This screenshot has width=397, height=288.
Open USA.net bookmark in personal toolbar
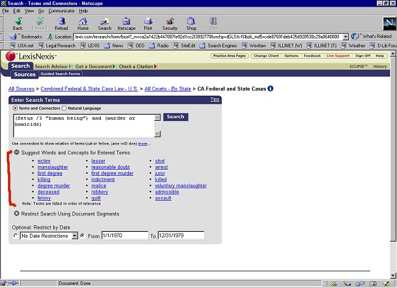pos(22,46)
